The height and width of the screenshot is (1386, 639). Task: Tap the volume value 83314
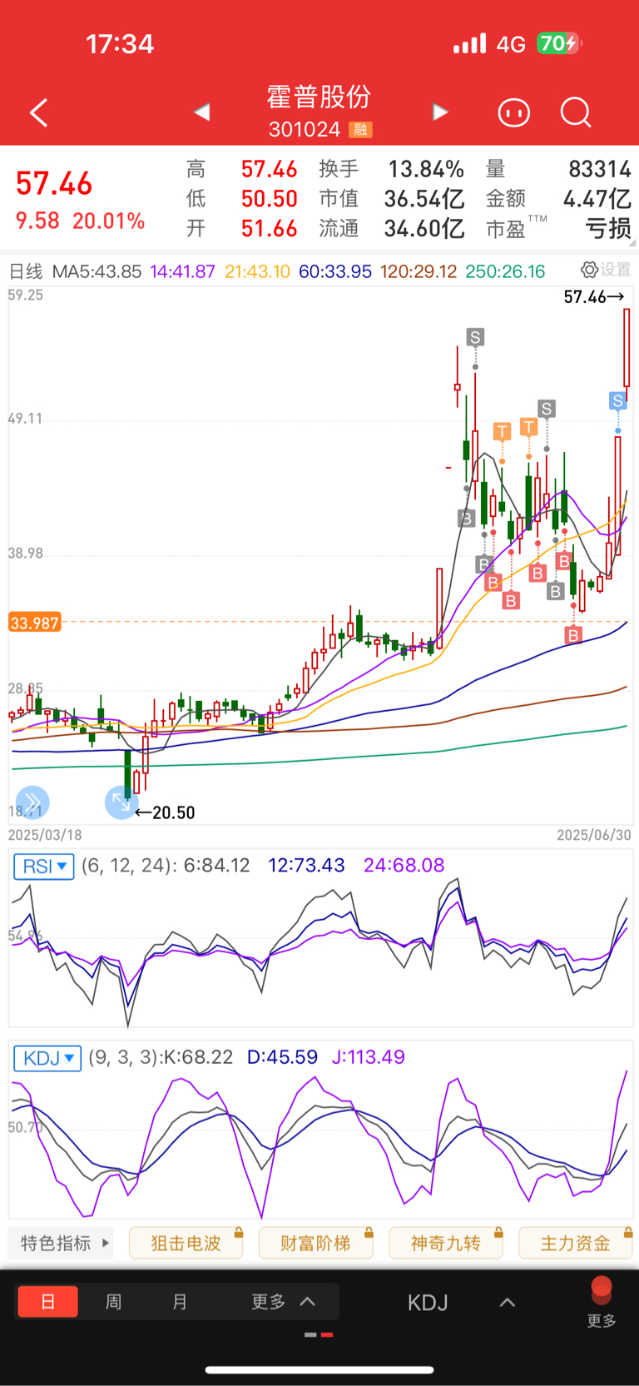(601, 169)
